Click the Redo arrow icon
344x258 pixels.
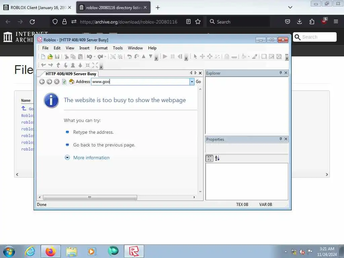coord(100,56)
